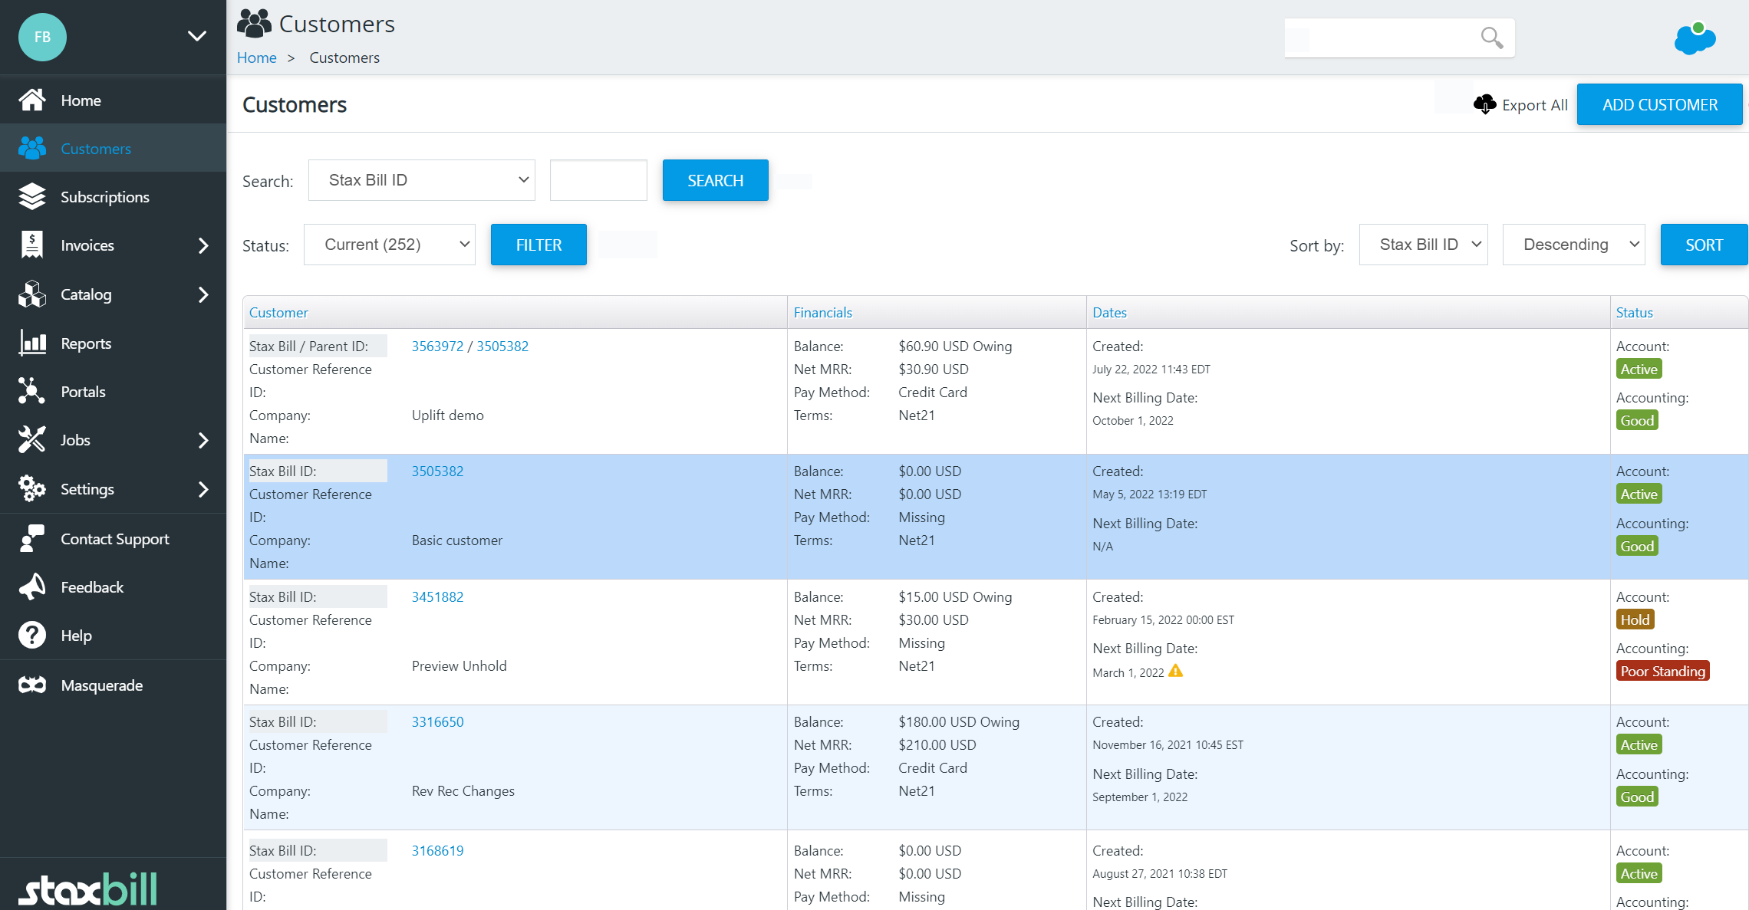This screenshot has height=910, width=1749.
Task: Select Feedback in the sidebar
Action: [113, 587]
